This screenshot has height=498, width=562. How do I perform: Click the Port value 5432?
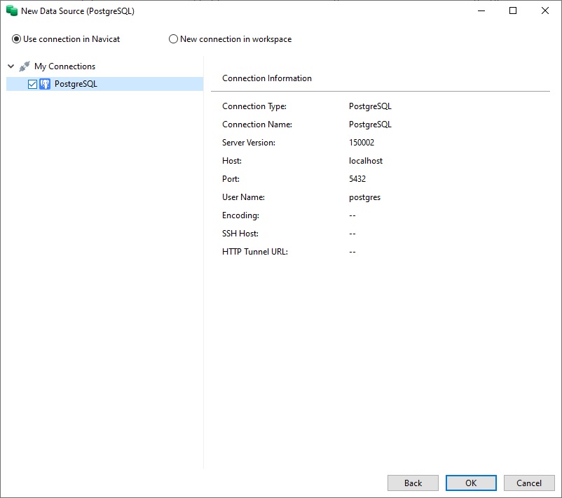point(357,179)
